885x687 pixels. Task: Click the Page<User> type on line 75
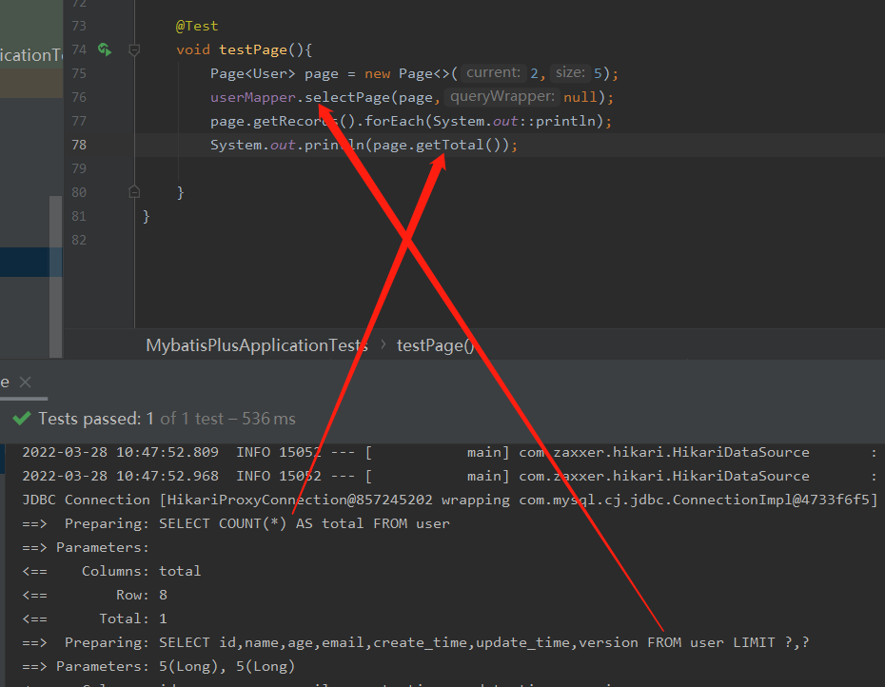click(253, 73)
